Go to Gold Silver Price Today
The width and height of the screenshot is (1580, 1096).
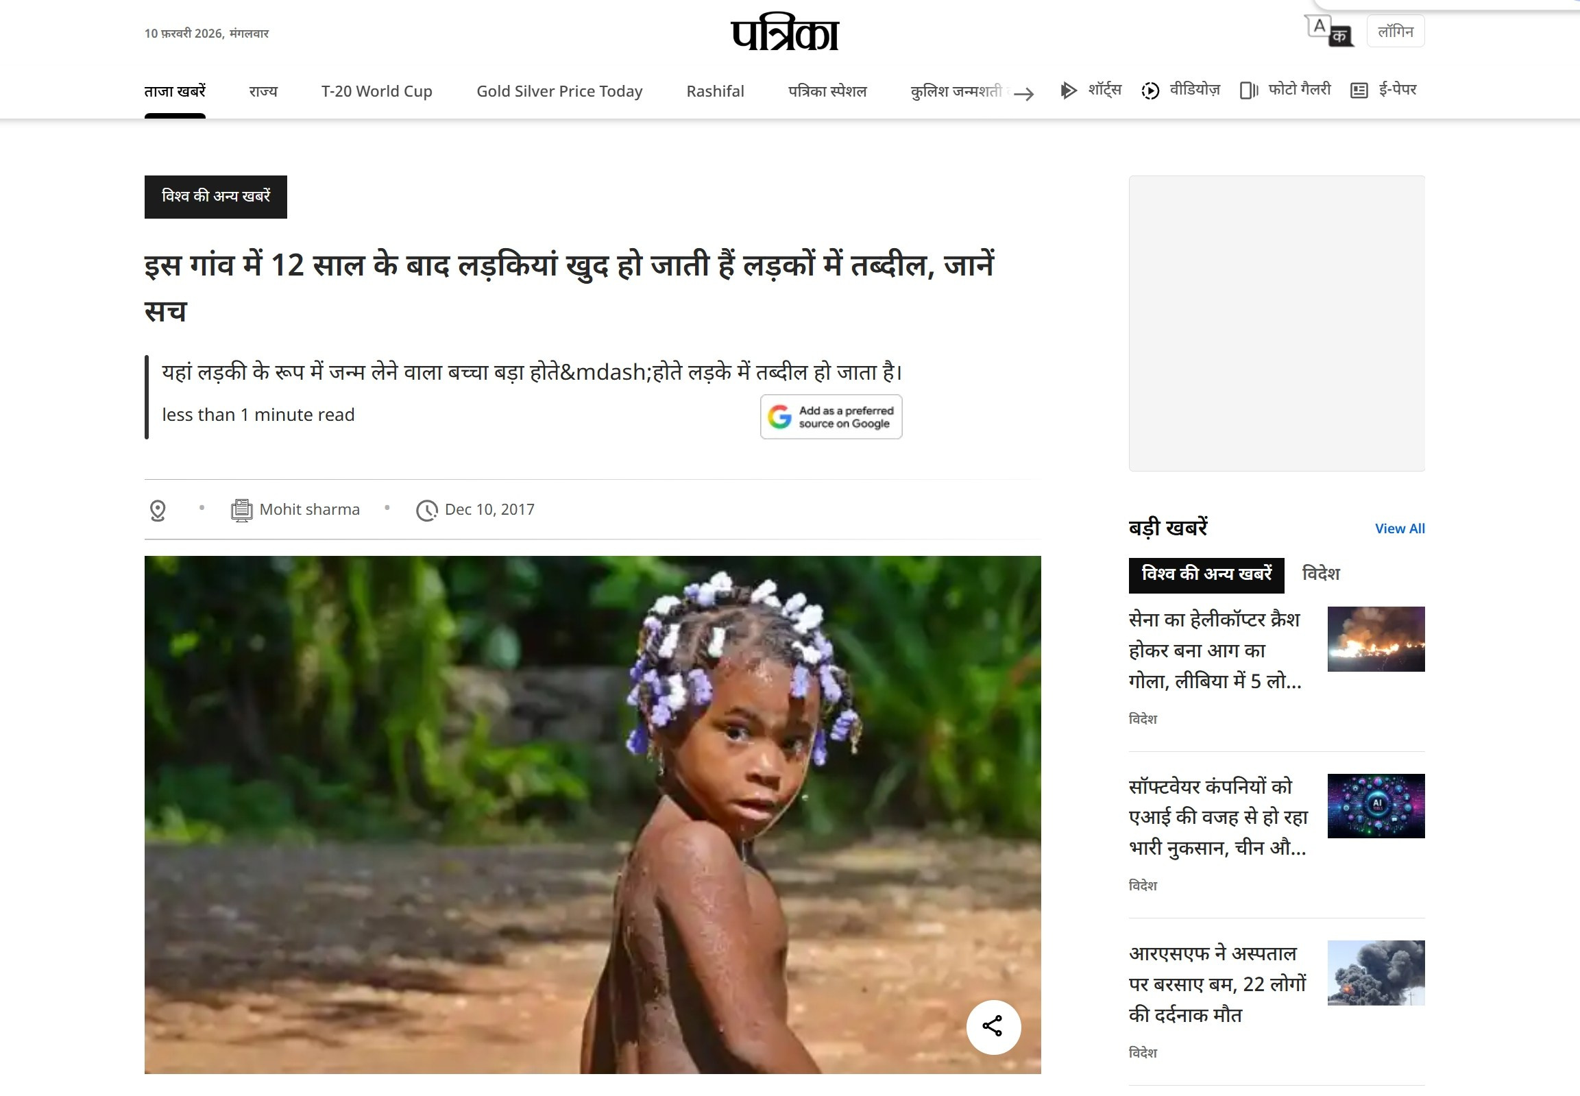click(559, 90)
